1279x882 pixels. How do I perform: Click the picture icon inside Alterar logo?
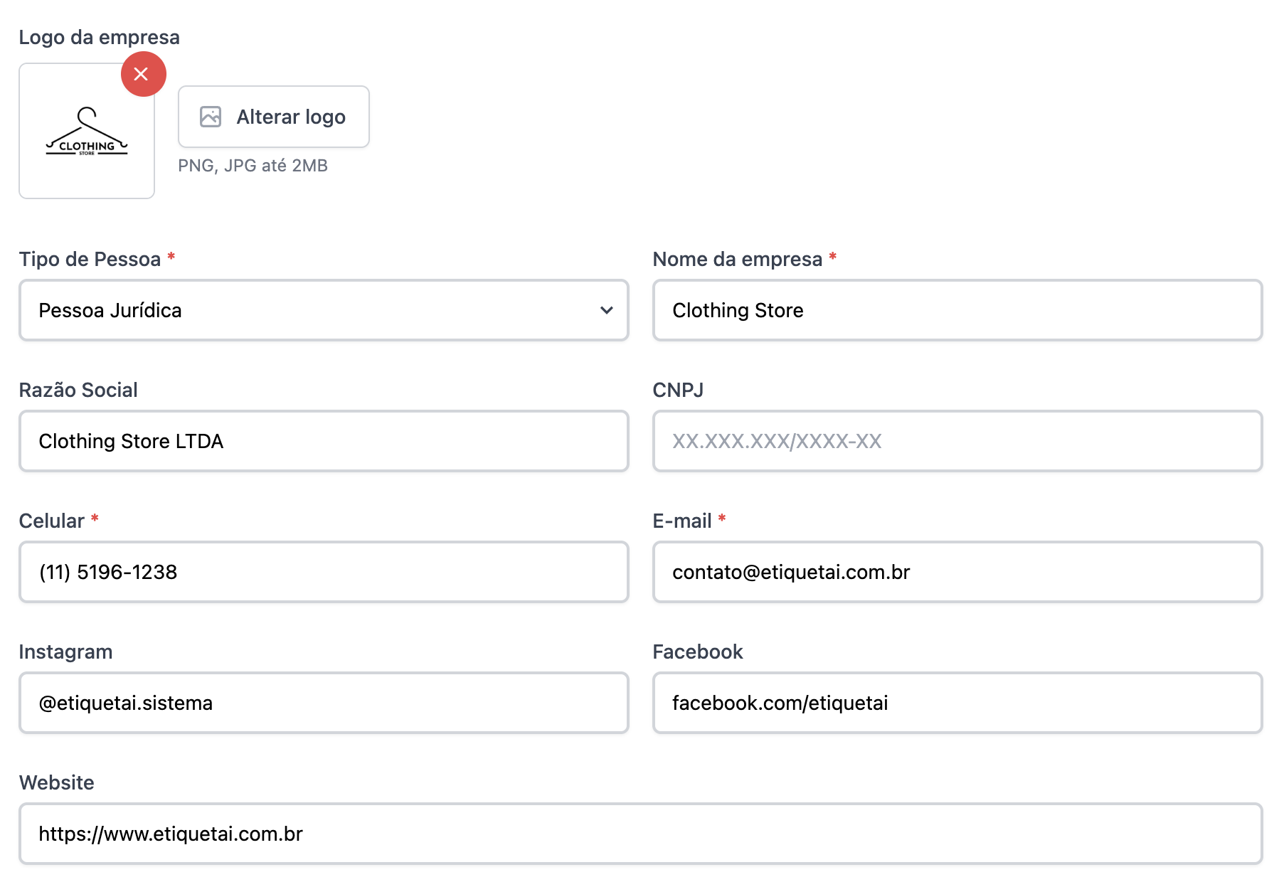coord(211,117)
